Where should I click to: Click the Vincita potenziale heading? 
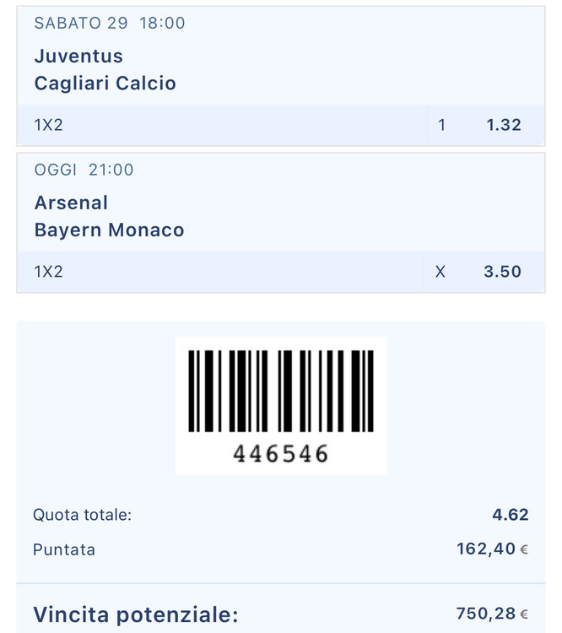point(135,614)
